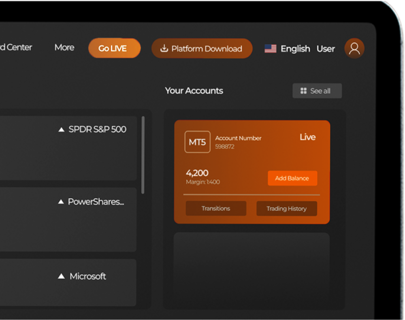
Task: Click the User label in header
Action: pyautogui.click(x=326, y=49)
